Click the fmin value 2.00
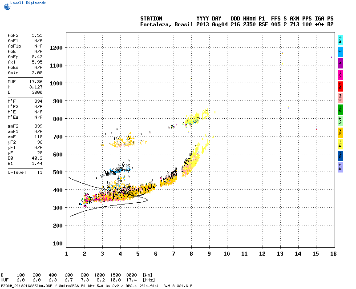Screen dimensions: 356x289 click(x=37, y=73)
